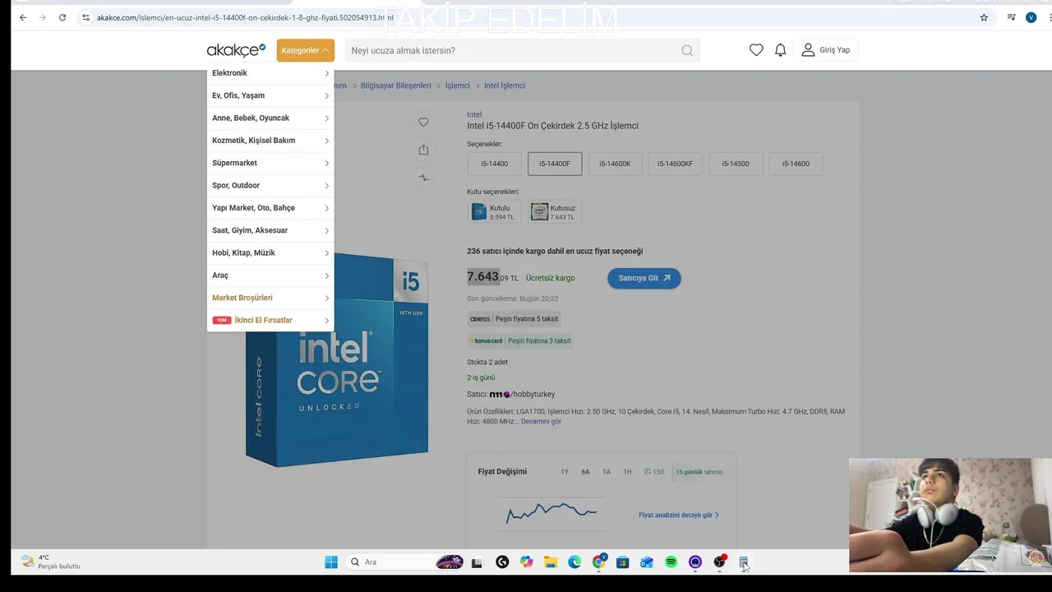Open Market Broşürleri menu item
Image resolution: width=1052 pixels, height=592 pixels.
[270, 298]
